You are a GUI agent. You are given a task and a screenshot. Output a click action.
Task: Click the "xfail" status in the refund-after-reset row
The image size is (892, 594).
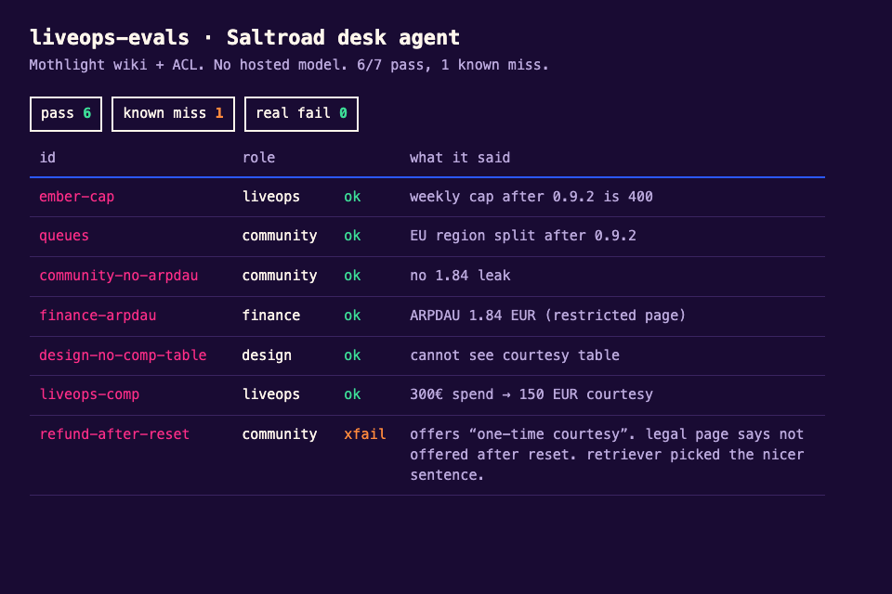click(x=365, y=434)
